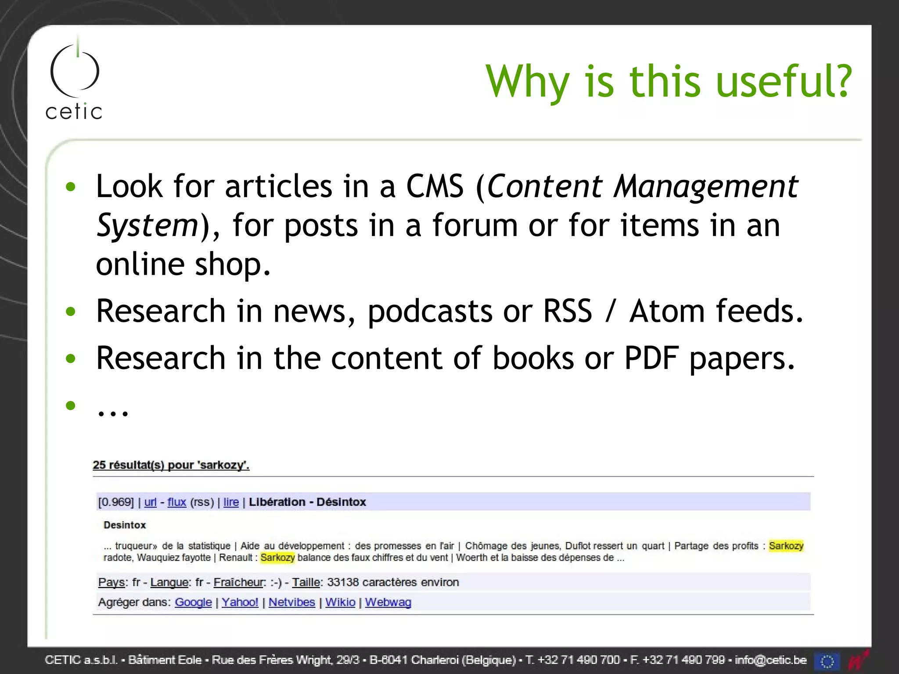Aggregate the feed in Wikio
This screenshot has width=899, height=674.
click(x=340, y=602)
